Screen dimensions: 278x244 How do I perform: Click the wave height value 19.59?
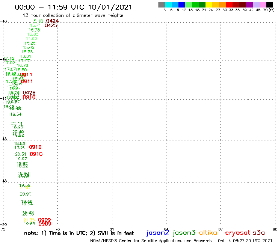25,185
